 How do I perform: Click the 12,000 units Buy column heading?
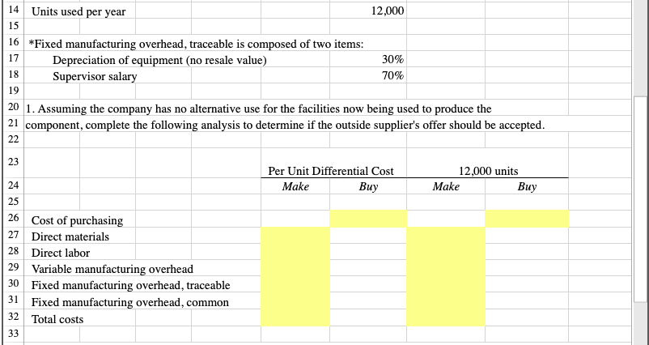[527, 187]
